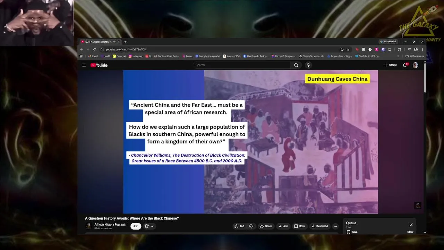444x250 pixels.
Task: Close the Queue panel
Action: (411, 225)
